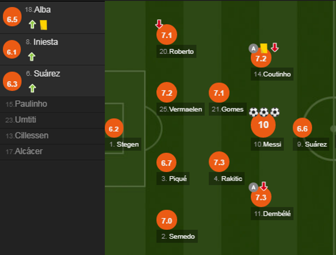Click bench Suárez's 6.3 rating badge
The image size is (336, 255).
[x=12, y=84]
